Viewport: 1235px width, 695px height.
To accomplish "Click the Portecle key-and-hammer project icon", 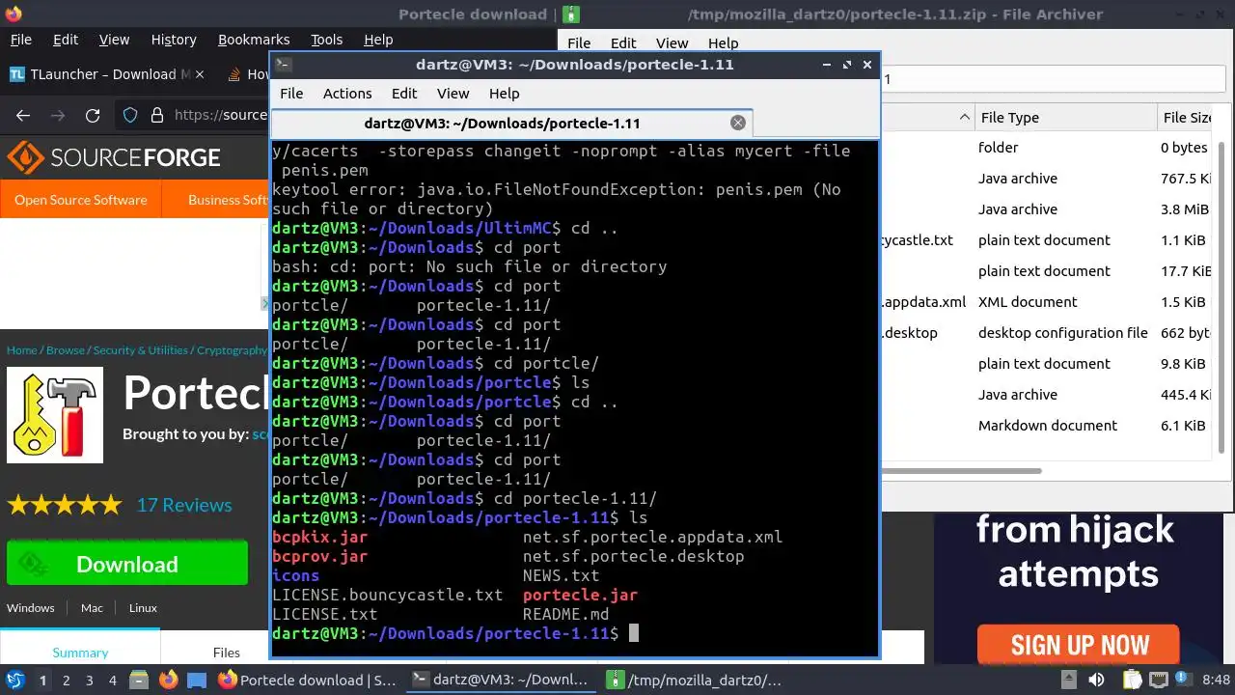I will coord(55,415).
